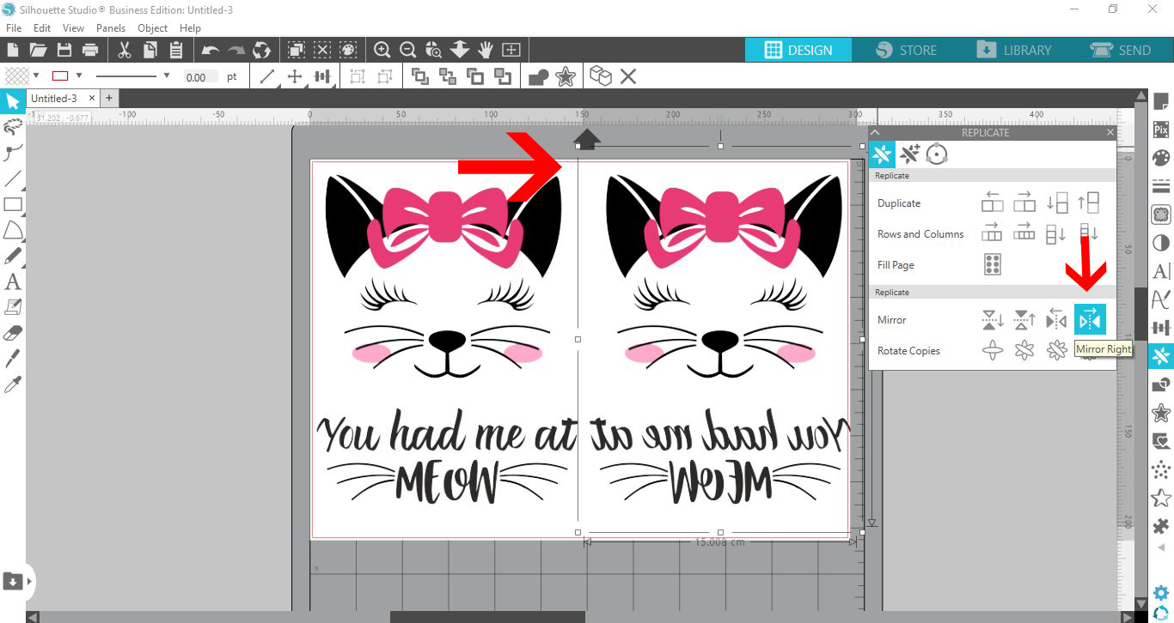Switch to the DESIGN tab
1174x623 pixels.
(x=798, y=50)
